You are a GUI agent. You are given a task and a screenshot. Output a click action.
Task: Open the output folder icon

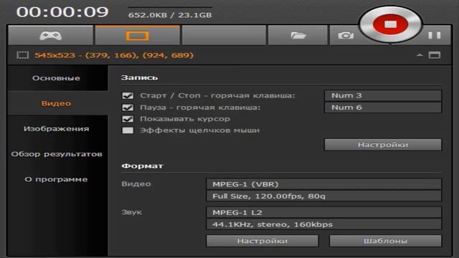point(298,35)
